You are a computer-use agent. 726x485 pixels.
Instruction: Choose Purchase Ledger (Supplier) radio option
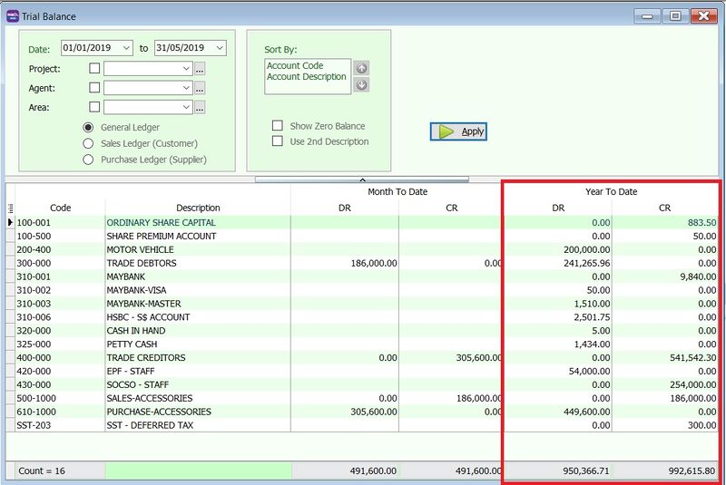(x=89, y=160)
